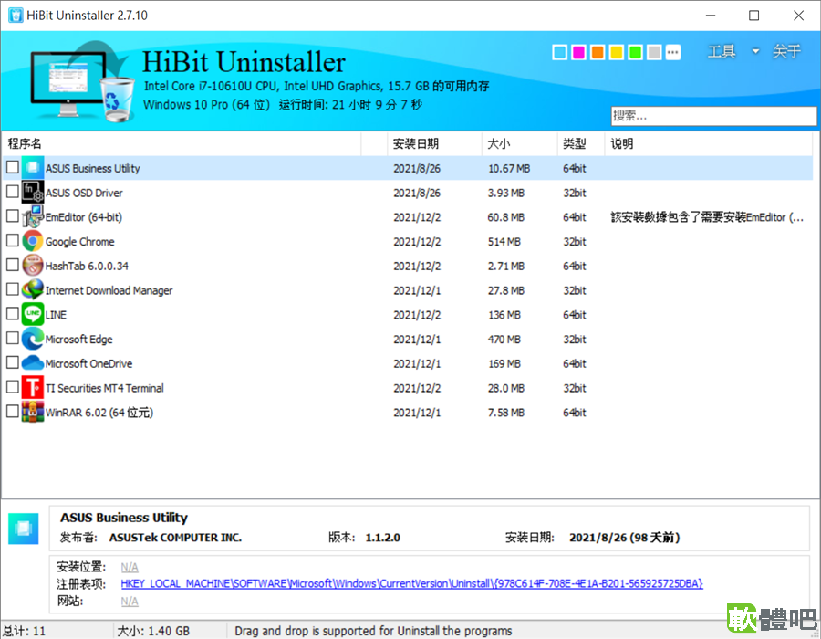Sort by 大小 column header
Viewport: 821px width, 639px height.
[519, 143]
